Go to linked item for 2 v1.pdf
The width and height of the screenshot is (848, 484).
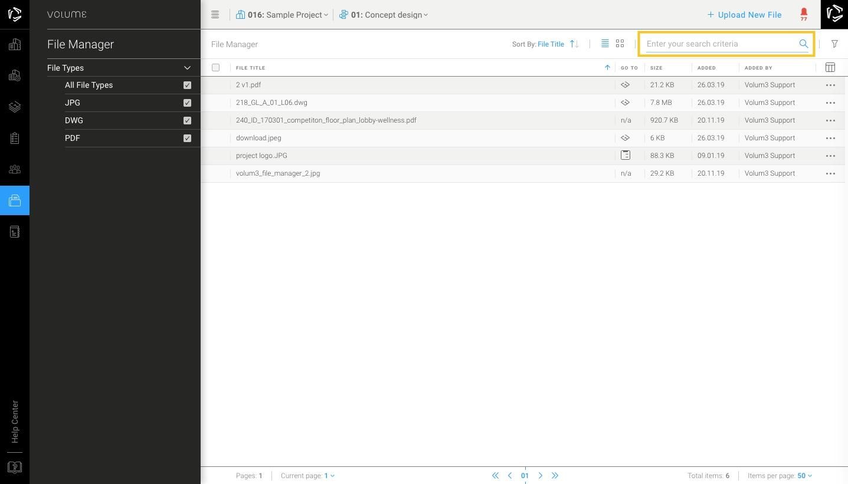click(x=625, y=85)
